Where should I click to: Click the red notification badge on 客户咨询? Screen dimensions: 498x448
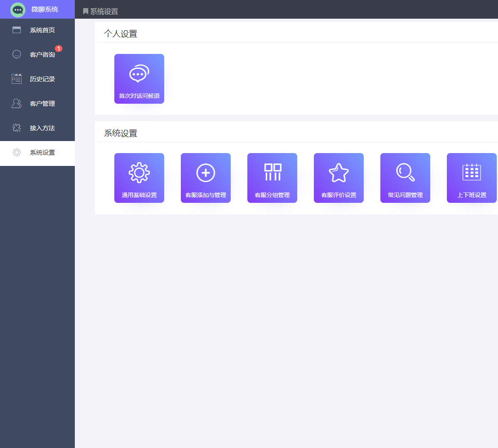(59, 49)
